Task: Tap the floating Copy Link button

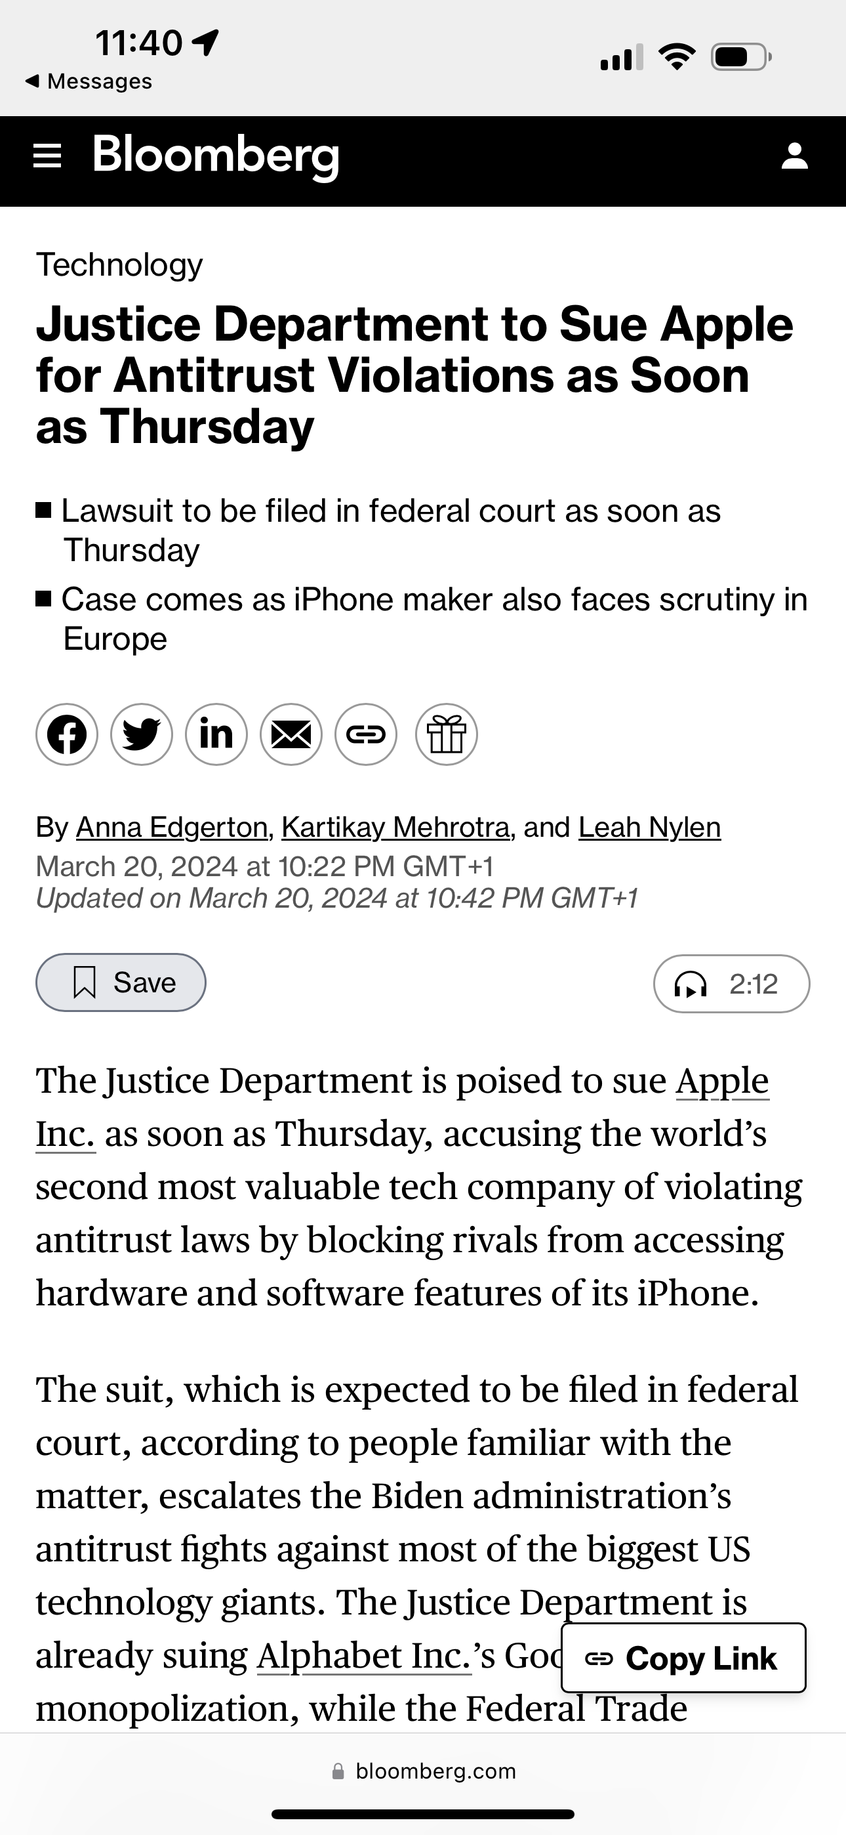Action: click(683, 1658)
